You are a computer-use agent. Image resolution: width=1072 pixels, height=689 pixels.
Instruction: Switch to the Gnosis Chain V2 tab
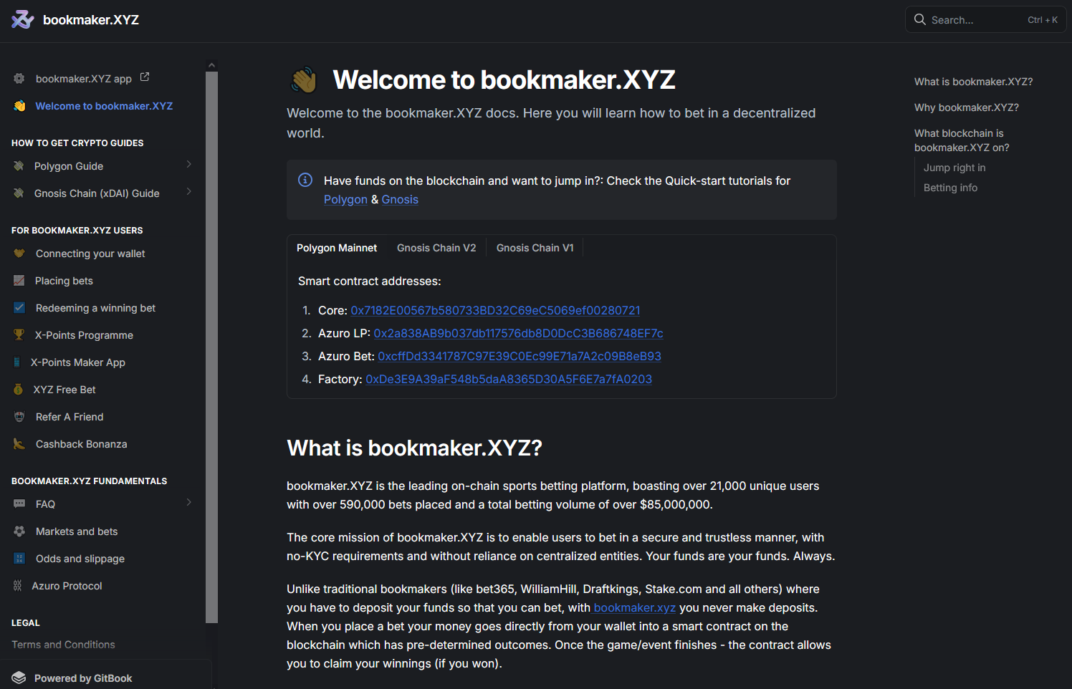[436, 248]
